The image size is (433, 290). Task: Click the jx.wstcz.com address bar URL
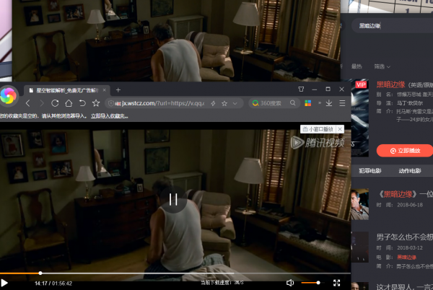pyautogui.click(x=163, y=103)
